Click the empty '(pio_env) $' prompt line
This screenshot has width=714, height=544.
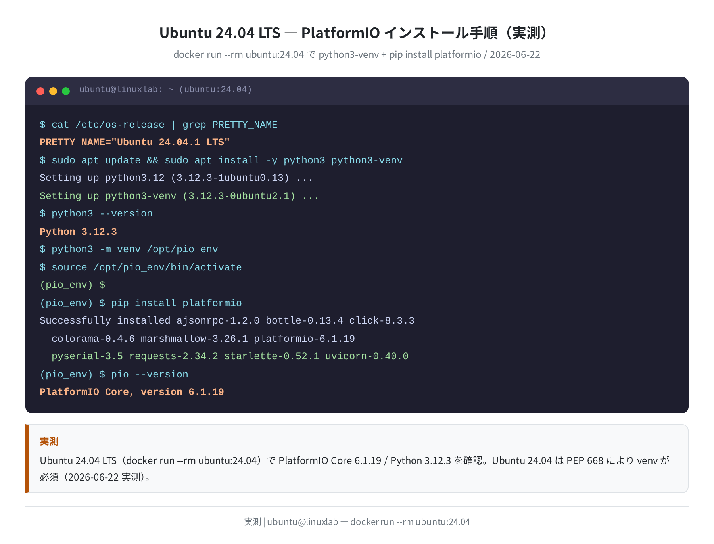pyautogui.click(x=72, y=285)
